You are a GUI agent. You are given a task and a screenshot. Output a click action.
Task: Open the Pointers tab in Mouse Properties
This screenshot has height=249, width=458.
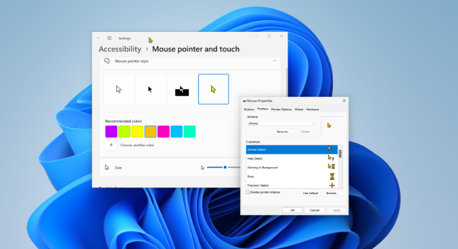click(262, 109)
